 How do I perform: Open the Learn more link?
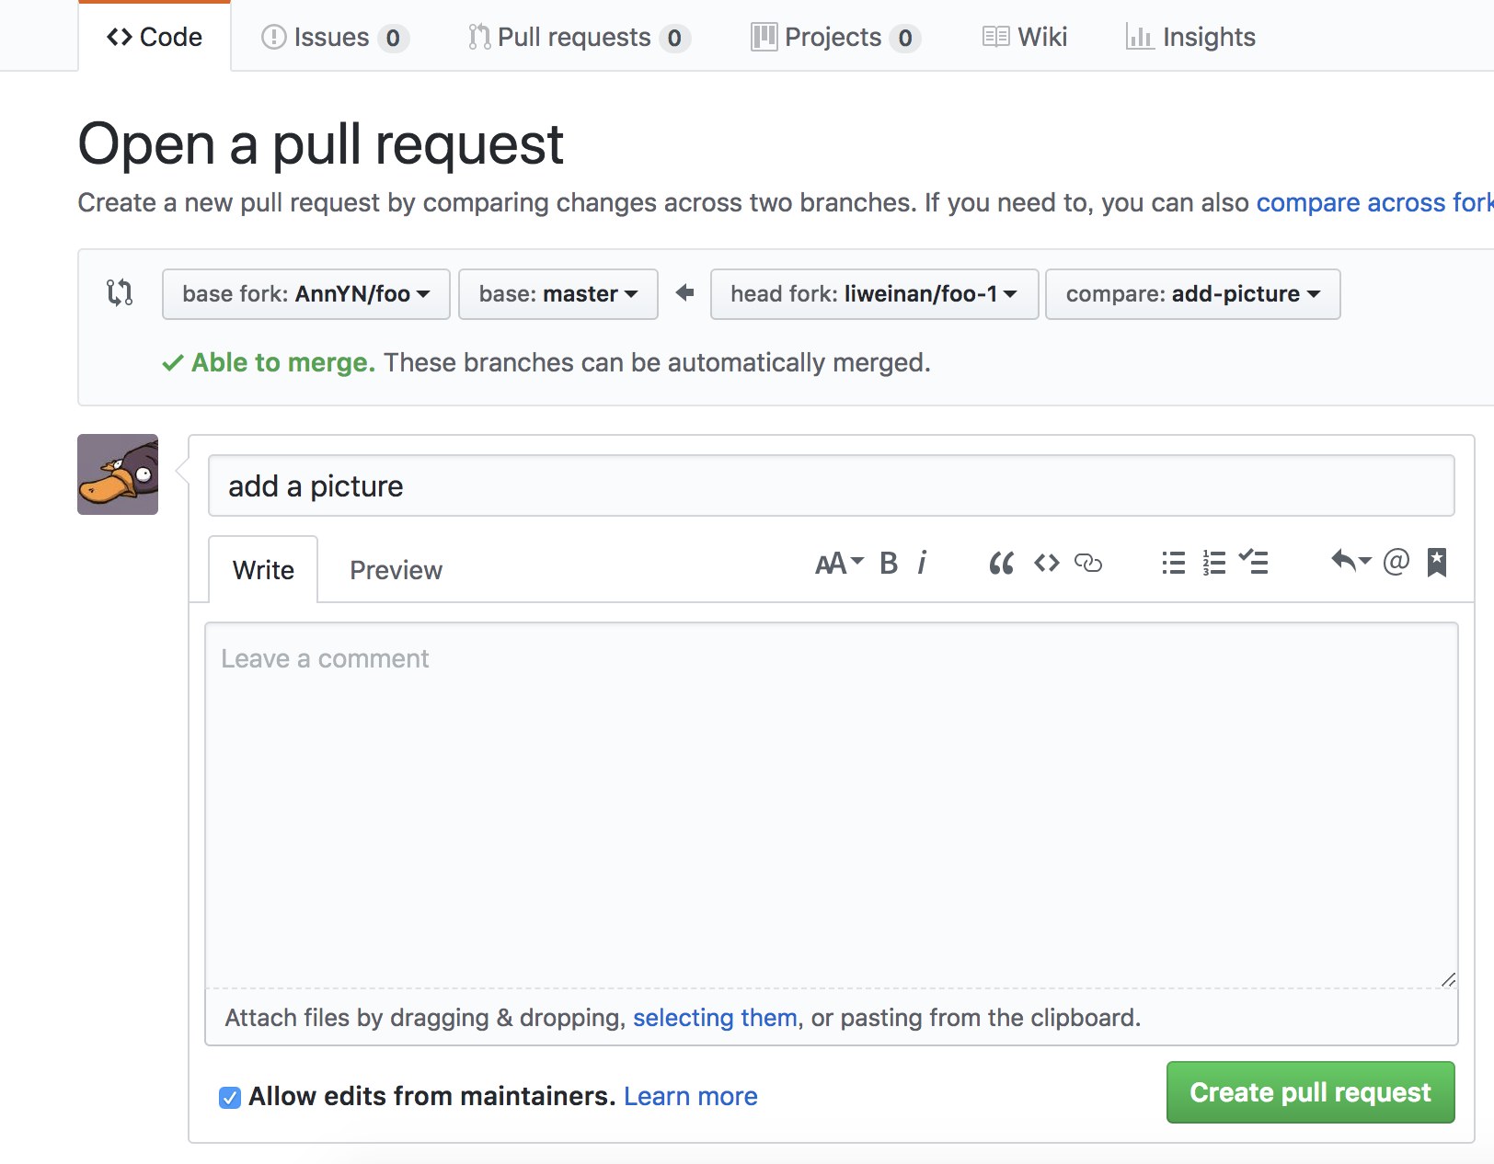pos(691,1096)
